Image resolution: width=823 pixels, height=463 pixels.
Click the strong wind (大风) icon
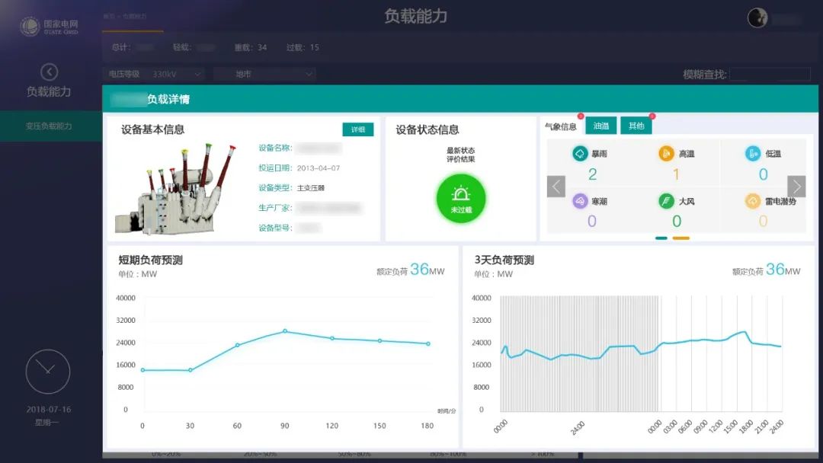pos(666,201)
